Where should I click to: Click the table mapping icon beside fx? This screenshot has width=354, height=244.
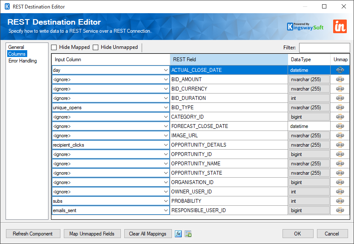pyautogui.click(x=188, y=234)
